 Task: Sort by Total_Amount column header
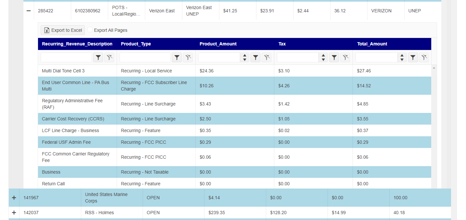click(372, 44)
